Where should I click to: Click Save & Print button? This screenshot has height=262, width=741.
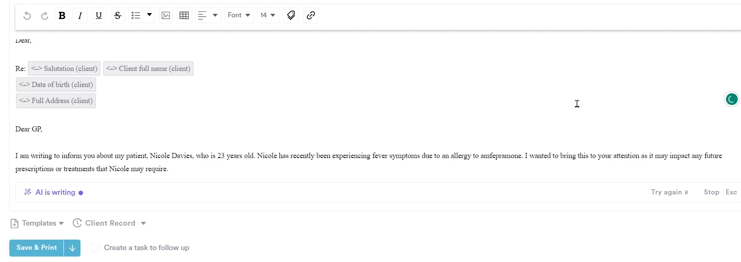(x=36, y=248)
